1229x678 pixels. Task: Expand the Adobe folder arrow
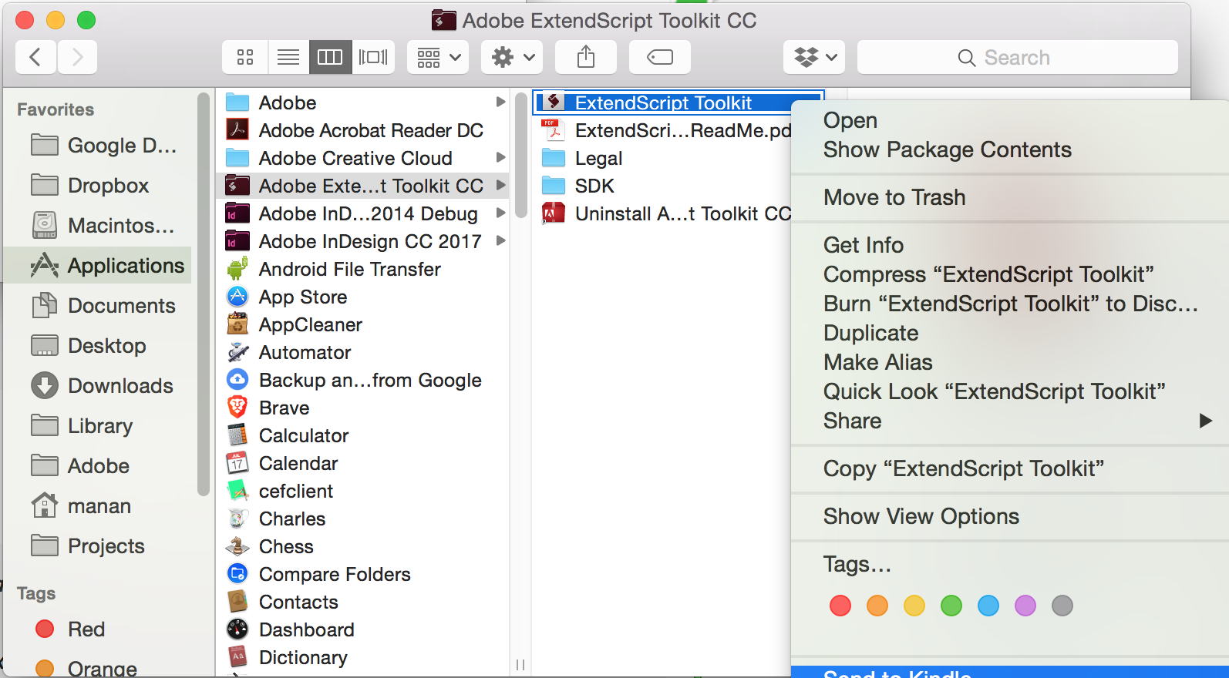tap(500, 102)
